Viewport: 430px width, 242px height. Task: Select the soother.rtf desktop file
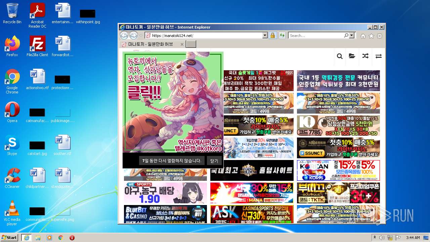tap(62, 145)
